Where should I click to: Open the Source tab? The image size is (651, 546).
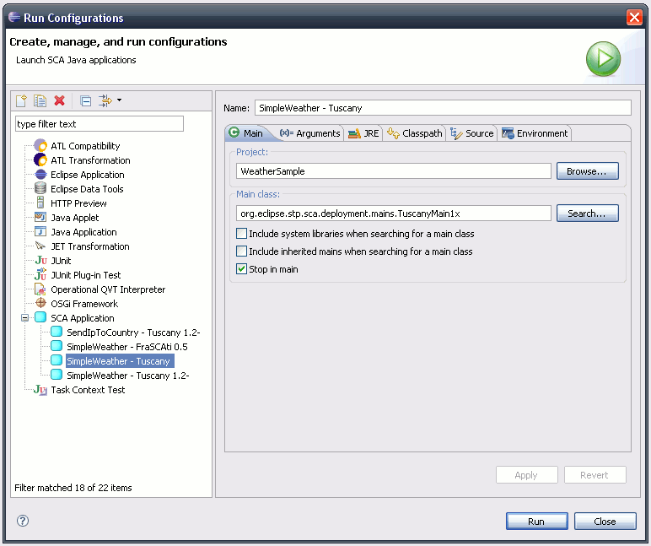472,133
